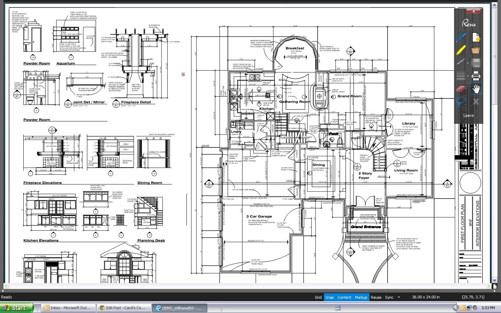Expand hidden system tray icons
The width and height of the screenshot is (501, 313).
(x=456, y=308)
